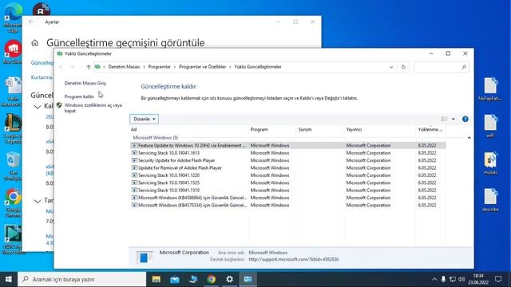This screenshot has height=287, width=511.
Task: Show hidden tray icons chevron
Action: [434, 279]
